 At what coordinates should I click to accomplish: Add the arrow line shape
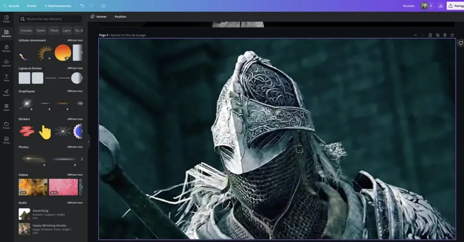pos(64,78)
